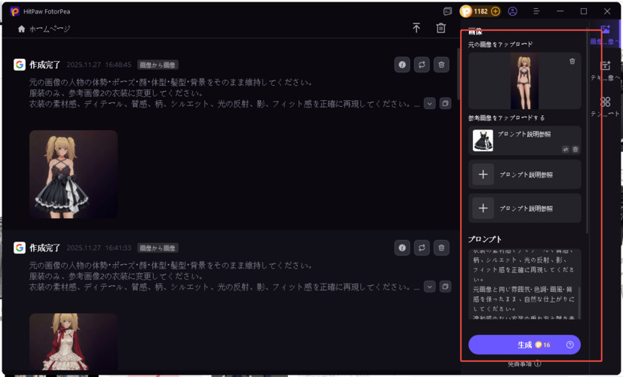
Task: Open the red and white dress result thumbnail
Action: (x=73, y=342)
